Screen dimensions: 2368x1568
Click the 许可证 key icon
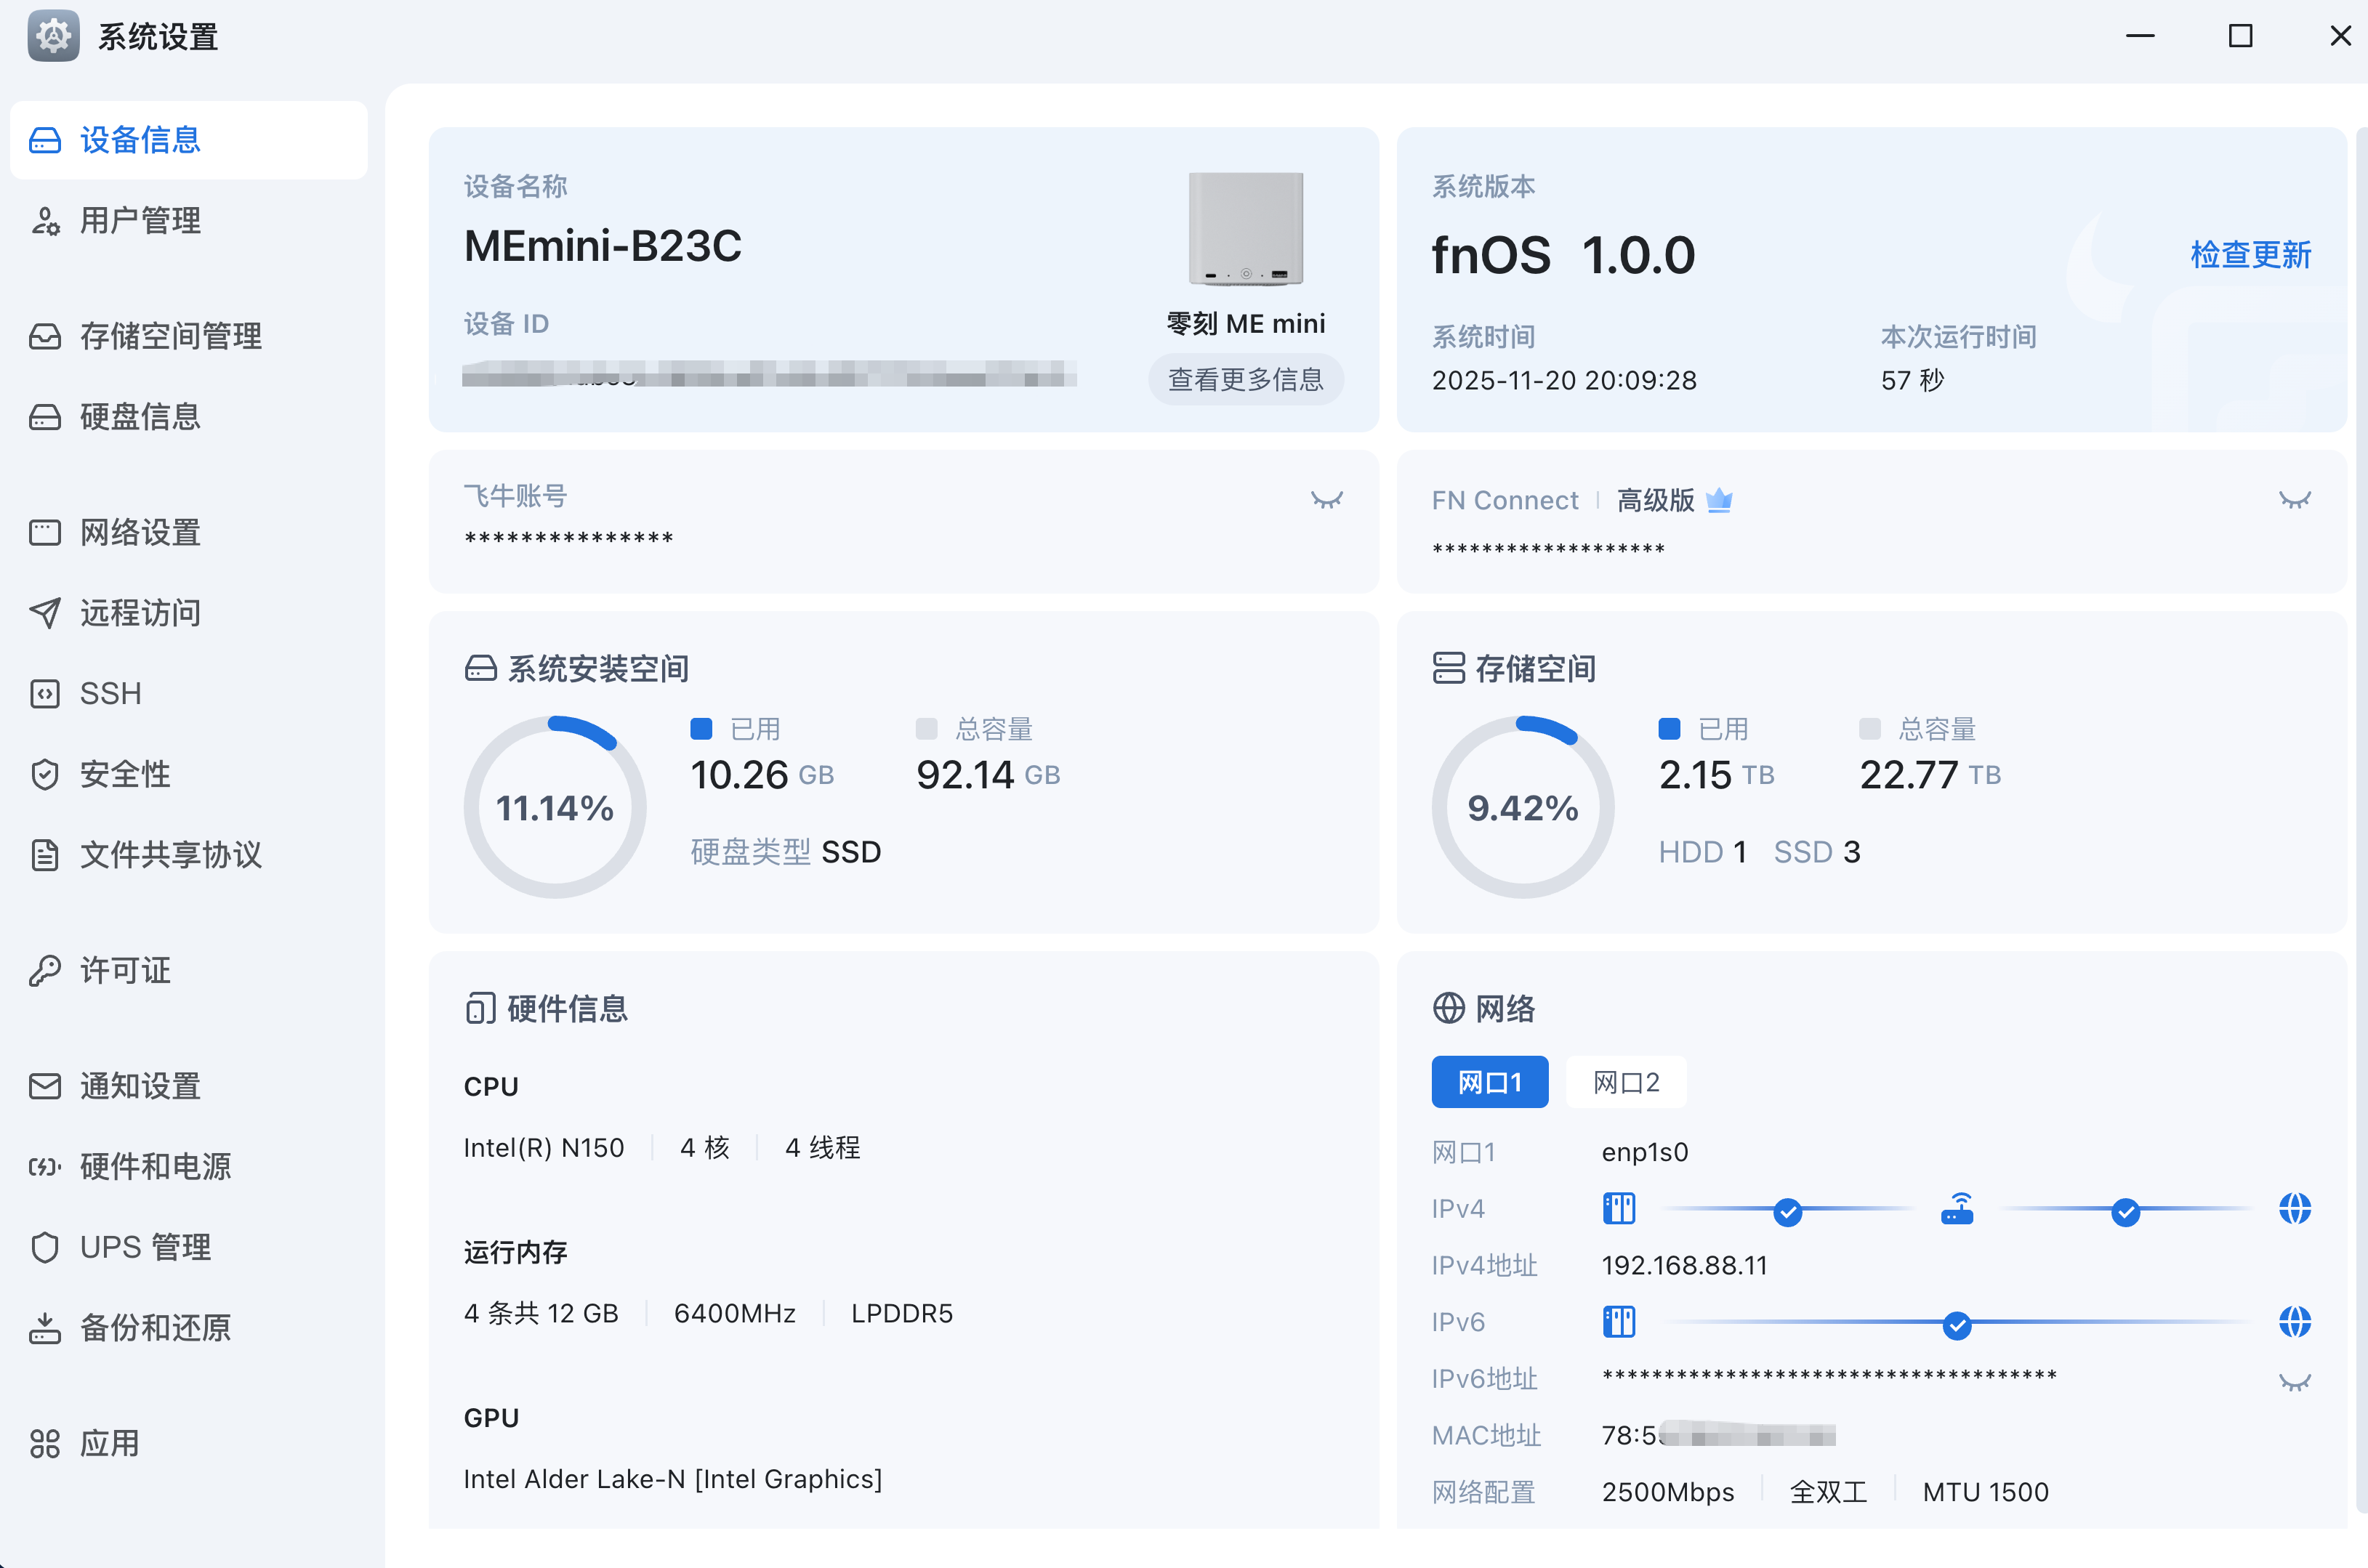[x=45, y=970]
